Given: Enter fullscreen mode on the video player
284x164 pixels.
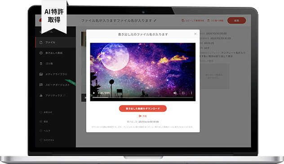Looking at the screenshot, I should coord(183,93).
